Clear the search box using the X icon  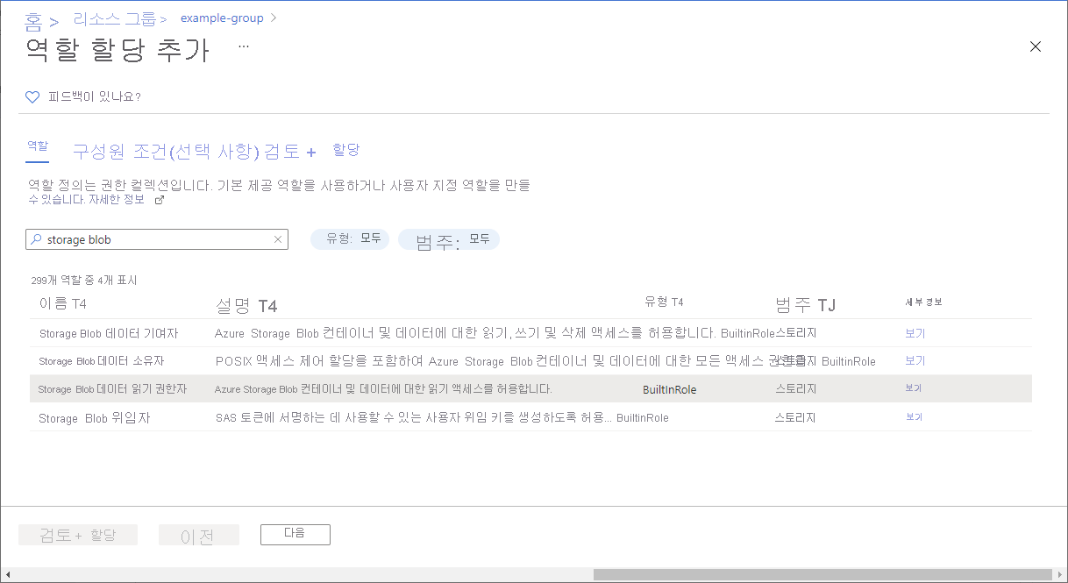click(x=277, y=238)
